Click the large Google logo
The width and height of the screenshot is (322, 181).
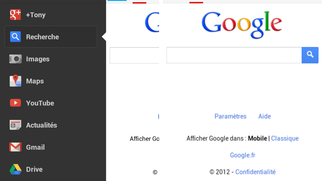[x=242, y=24]
